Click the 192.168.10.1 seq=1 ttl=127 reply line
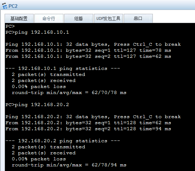195x171 pixels. point(88,50)
